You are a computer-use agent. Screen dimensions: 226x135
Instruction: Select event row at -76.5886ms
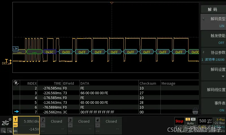(x=106, y=107)
